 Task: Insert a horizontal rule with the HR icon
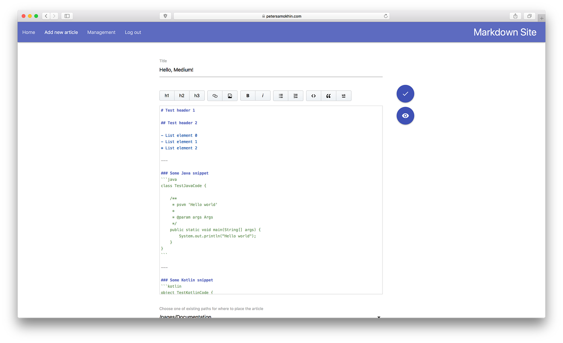[x=344, y=96]
